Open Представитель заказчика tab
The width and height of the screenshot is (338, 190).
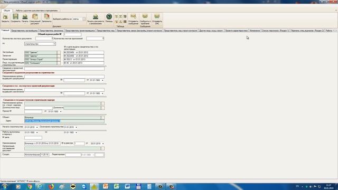[x=51, y=31]
